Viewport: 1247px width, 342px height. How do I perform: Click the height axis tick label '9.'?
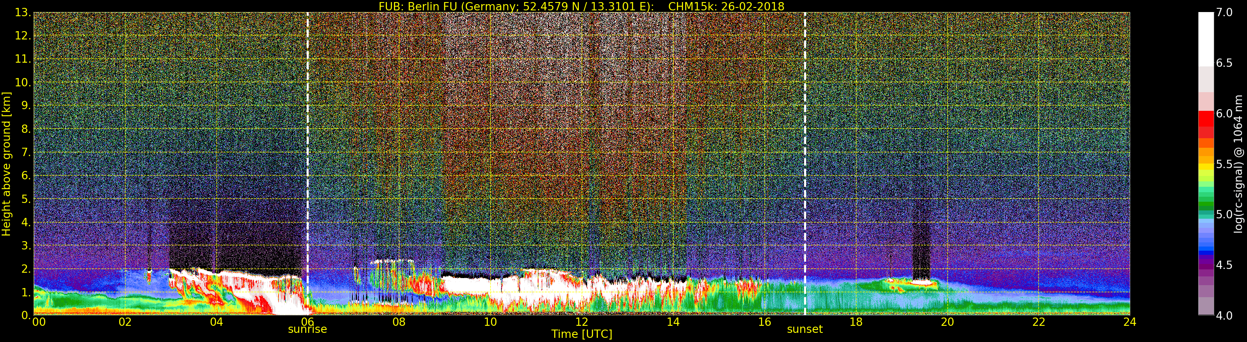tap(26, 105)
